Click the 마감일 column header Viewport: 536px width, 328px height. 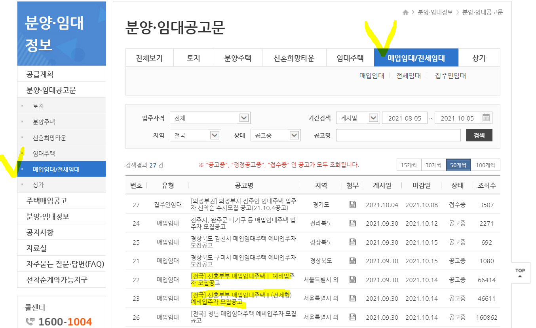[x=421, y=185]
